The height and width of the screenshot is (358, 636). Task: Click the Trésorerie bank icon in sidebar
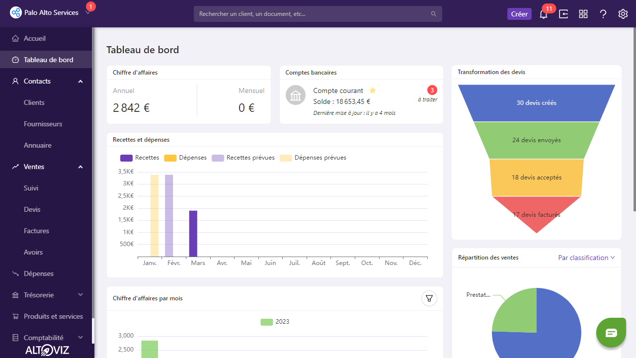pos(15,295)
